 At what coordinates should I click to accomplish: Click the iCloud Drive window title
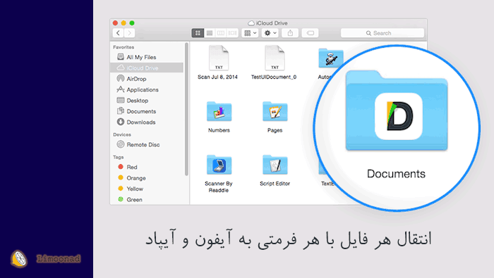(x=268, y=23)
